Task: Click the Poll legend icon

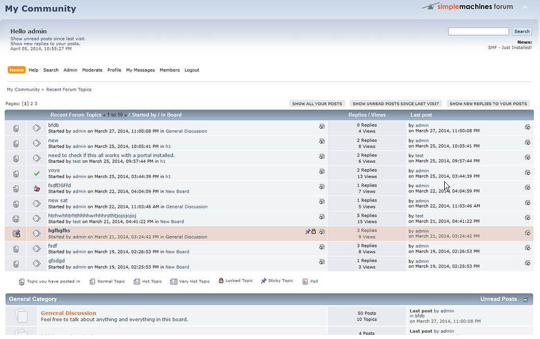Action: [x=305, y=281]
